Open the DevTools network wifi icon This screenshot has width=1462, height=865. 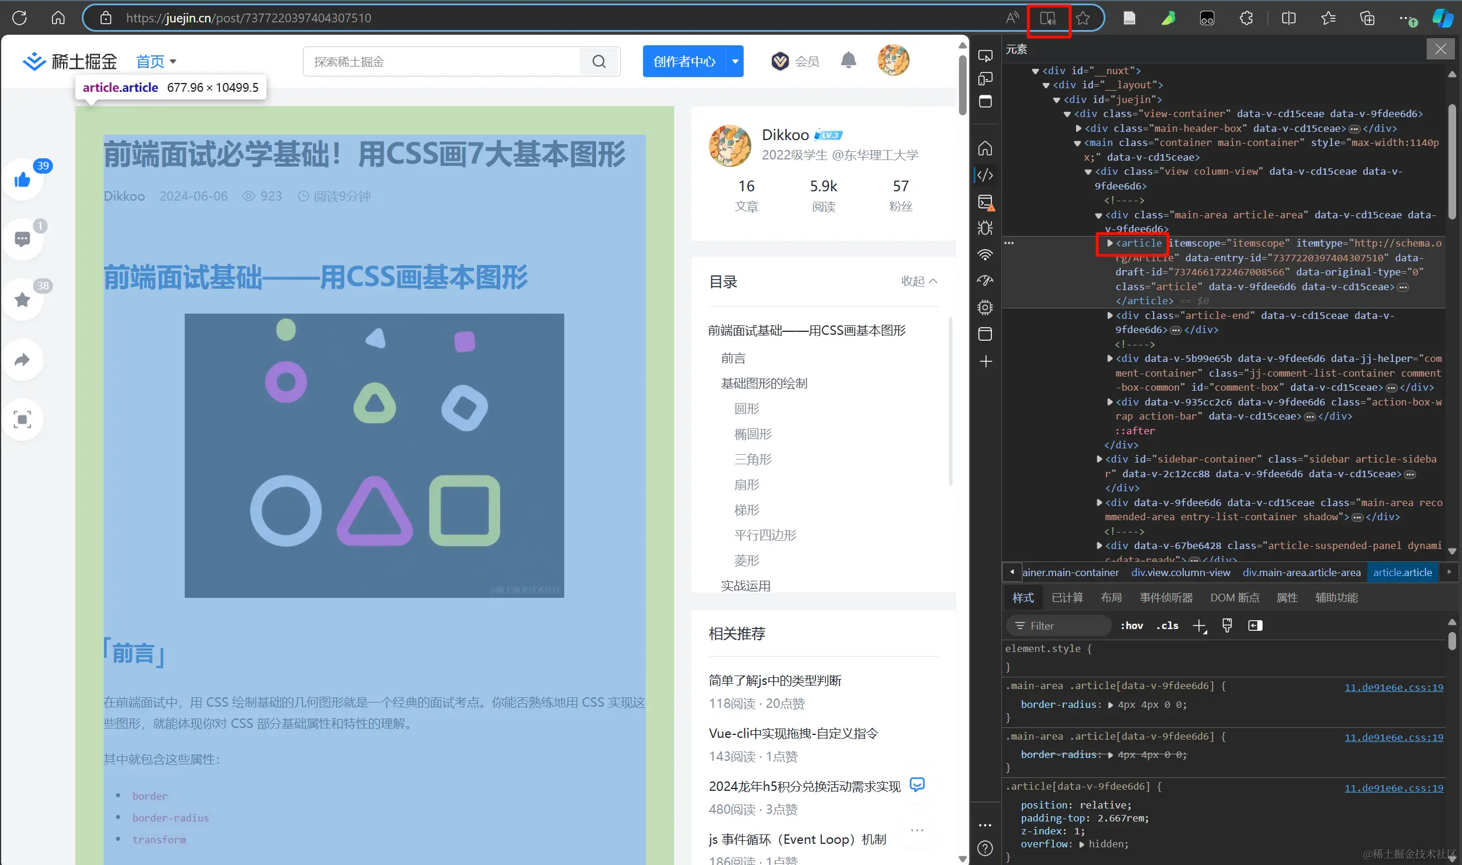(985, 254)
